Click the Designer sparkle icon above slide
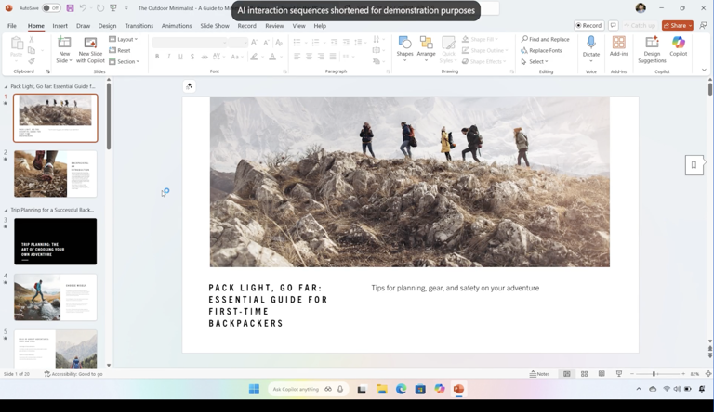This screenshot has height=412, width=714. click(189, 86)
